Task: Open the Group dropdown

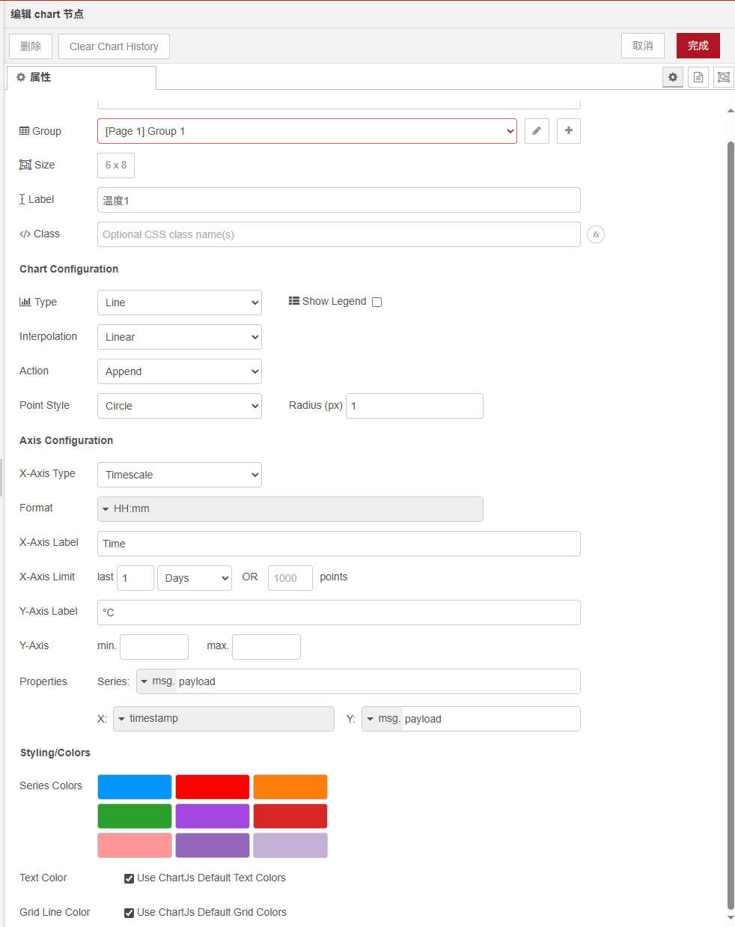Action: click(307, 131)
